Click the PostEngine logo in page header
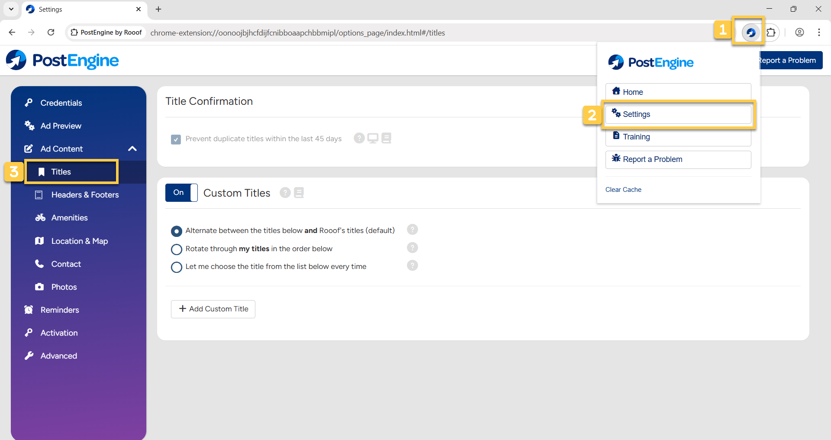Image resolution: width=831 pixels, height=440 pixels. click(x=62, y=60)
